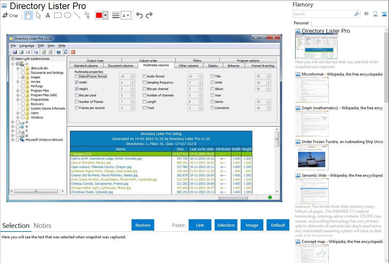Enable the Video/Picture format checkbox
389x263 pixels.
click(x=77, y=76)
